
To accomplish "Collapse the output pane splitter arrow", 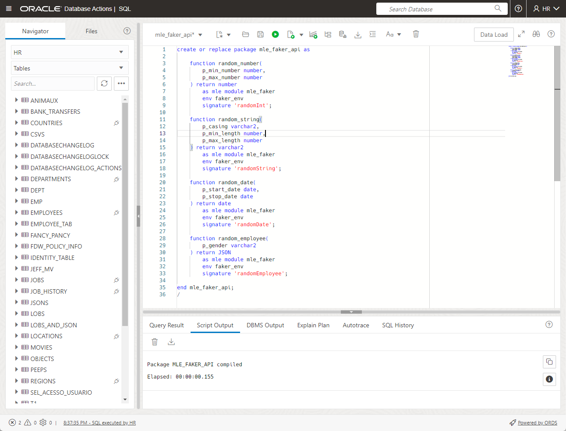I will [x=351, y=312].
